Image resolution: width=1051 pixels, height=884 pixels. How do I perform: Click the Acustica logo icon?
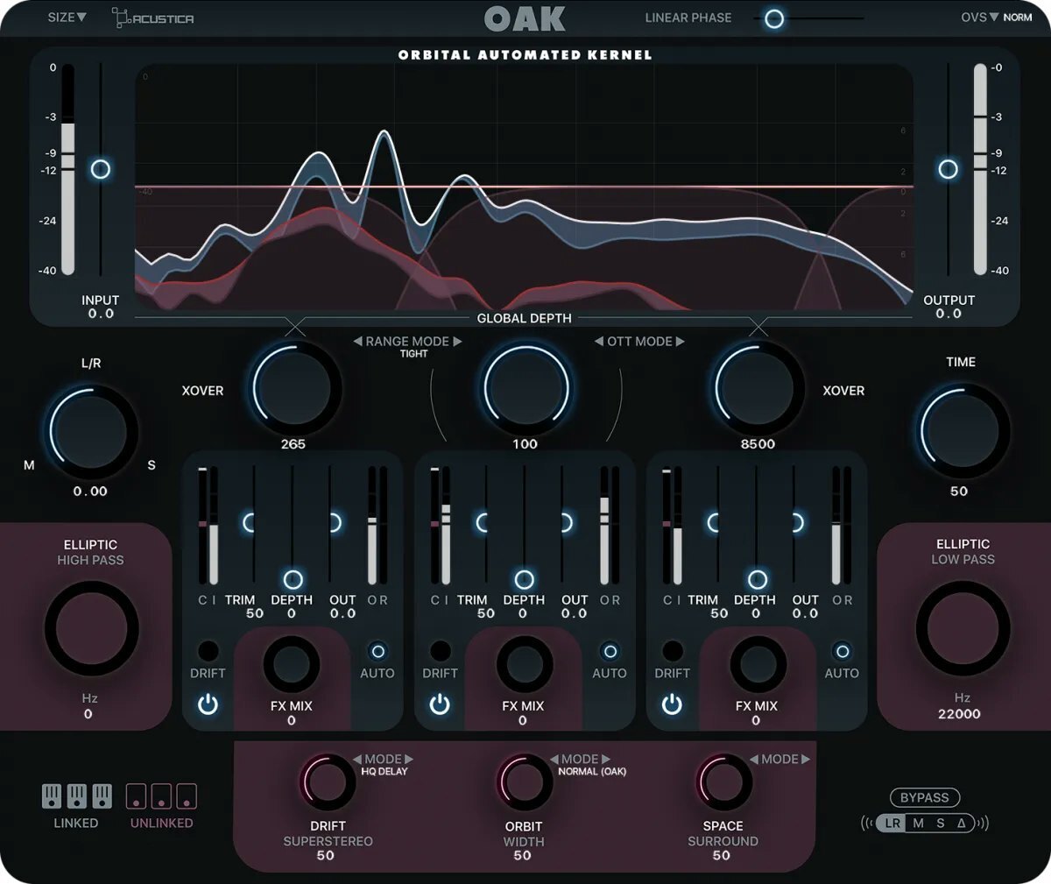tap(153, 18)
